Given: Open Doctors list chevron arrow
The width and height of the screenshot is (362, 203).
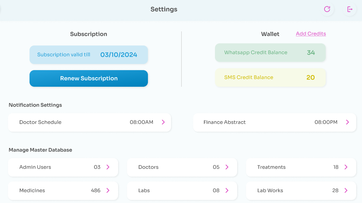Looking at the screenshot, I should tap(227, 167).
